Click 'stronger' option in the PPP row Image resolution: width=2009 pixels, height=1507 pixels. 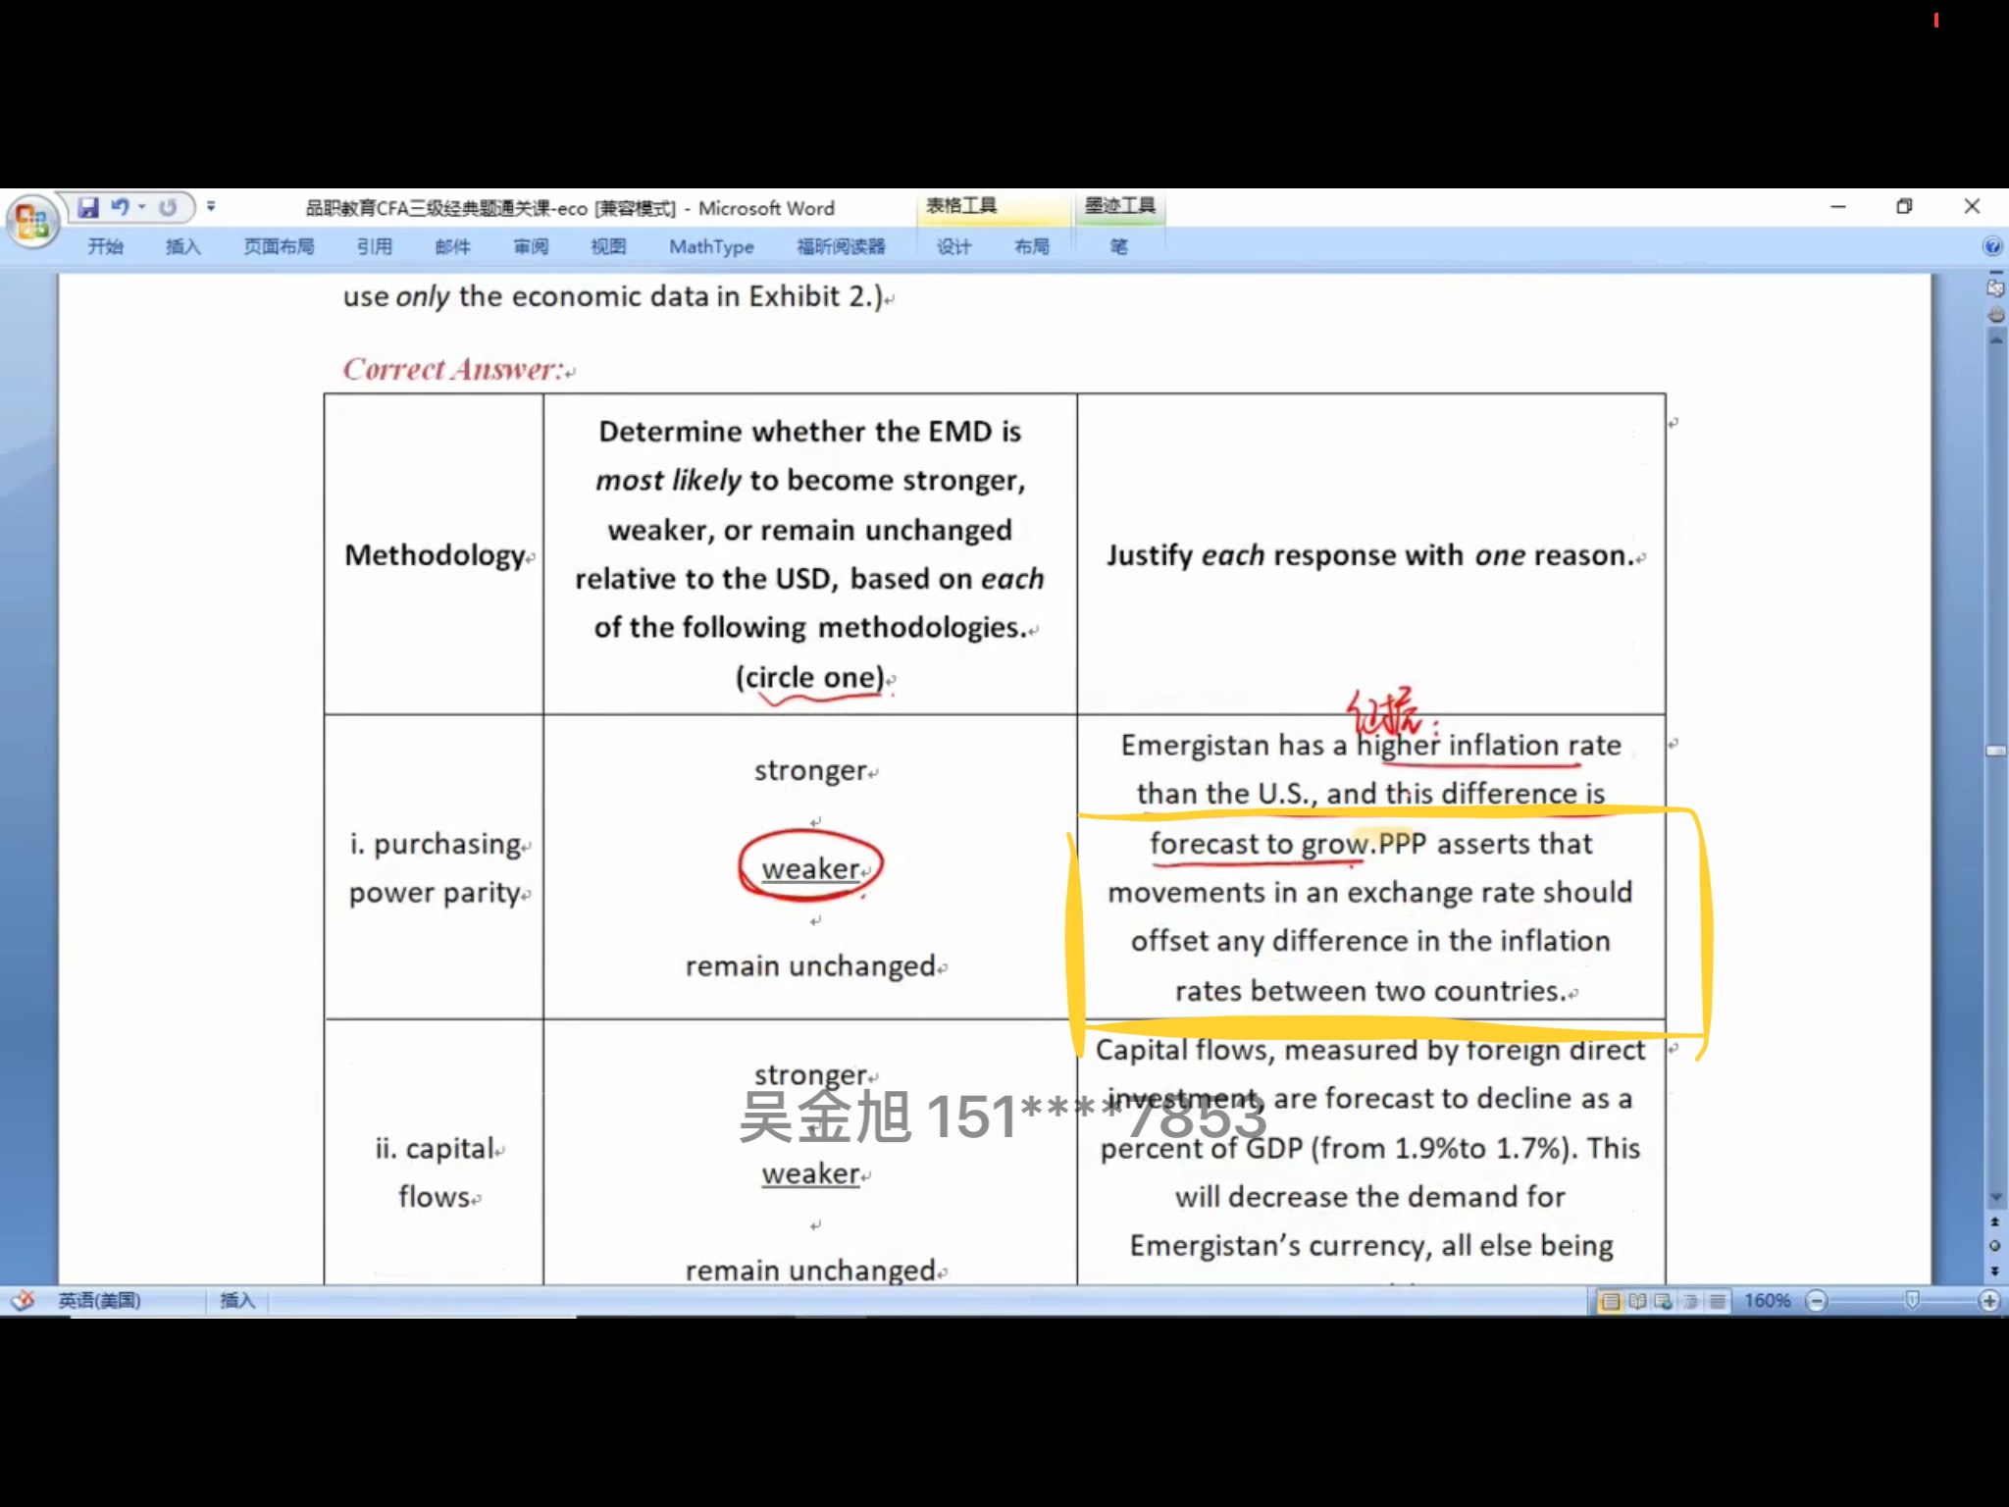(811, 770)
